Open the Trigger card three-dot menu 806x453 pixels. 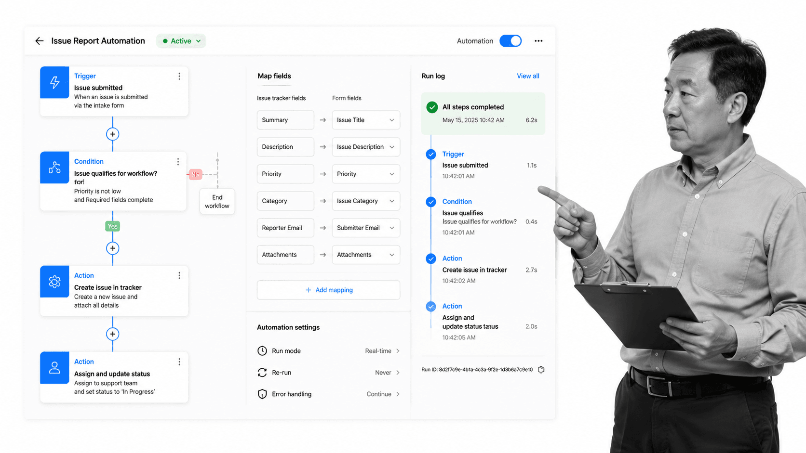point(179,77)
